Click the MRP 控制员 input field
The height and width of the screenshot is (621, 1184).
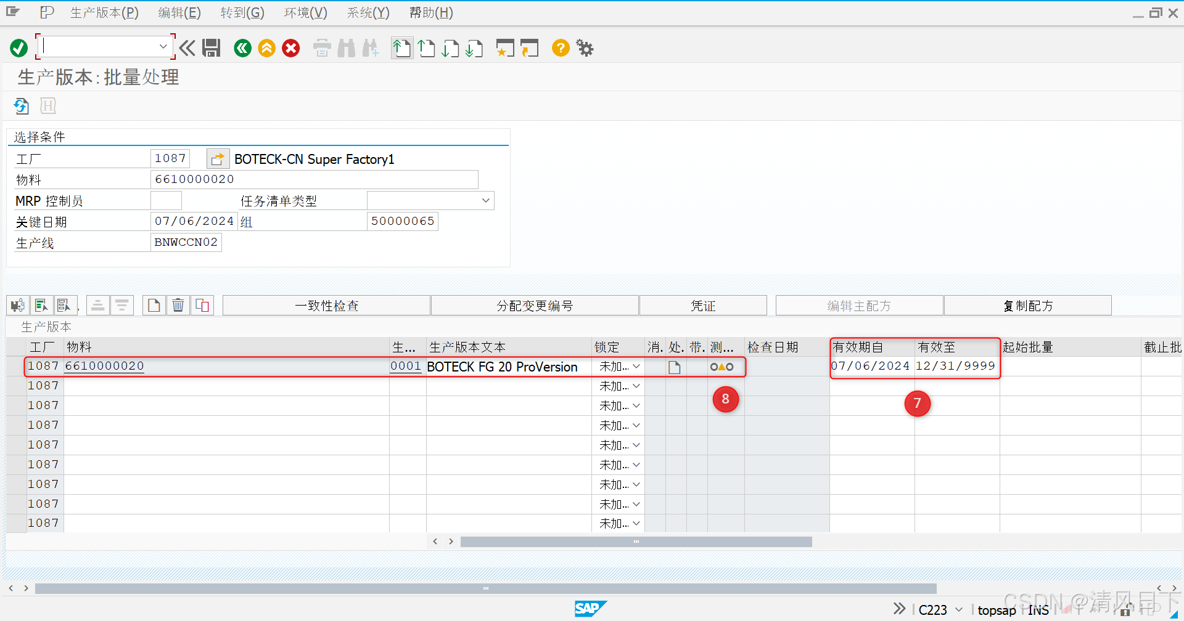[x=166, y=200]
